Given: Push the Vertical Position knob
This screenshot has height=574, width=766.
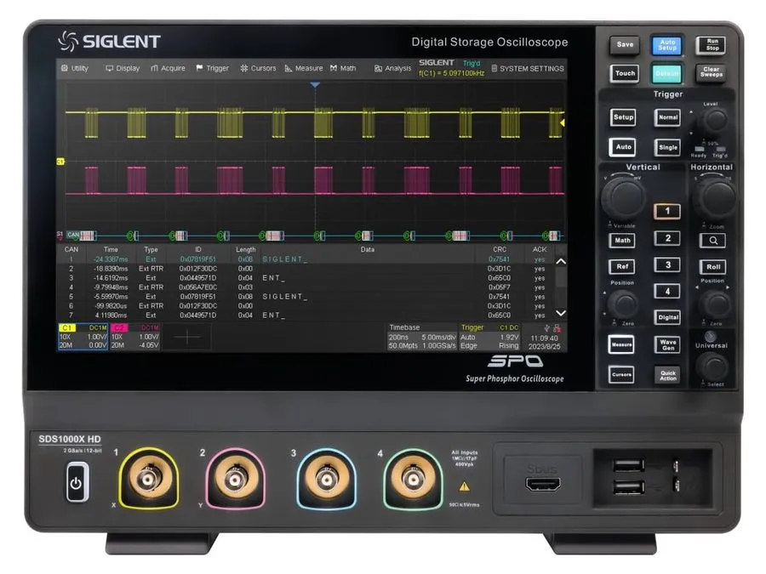Looking at the screenshot, I should coord(624,304).
